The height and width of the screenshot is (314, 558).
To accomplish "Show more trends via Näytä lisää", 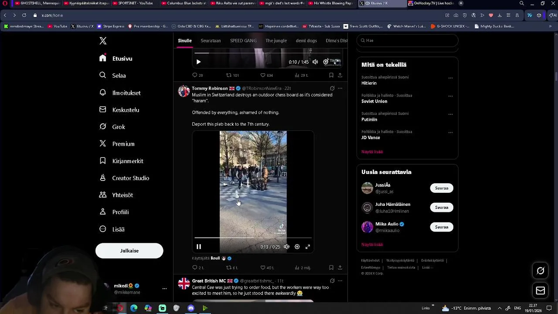I will [372, 152].
